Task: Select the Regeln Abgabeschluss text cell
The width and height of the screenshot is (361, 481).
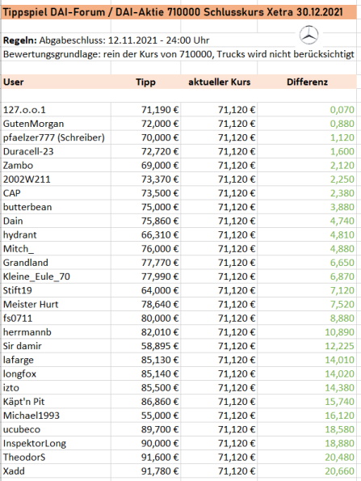Action: tap(106, 40)
